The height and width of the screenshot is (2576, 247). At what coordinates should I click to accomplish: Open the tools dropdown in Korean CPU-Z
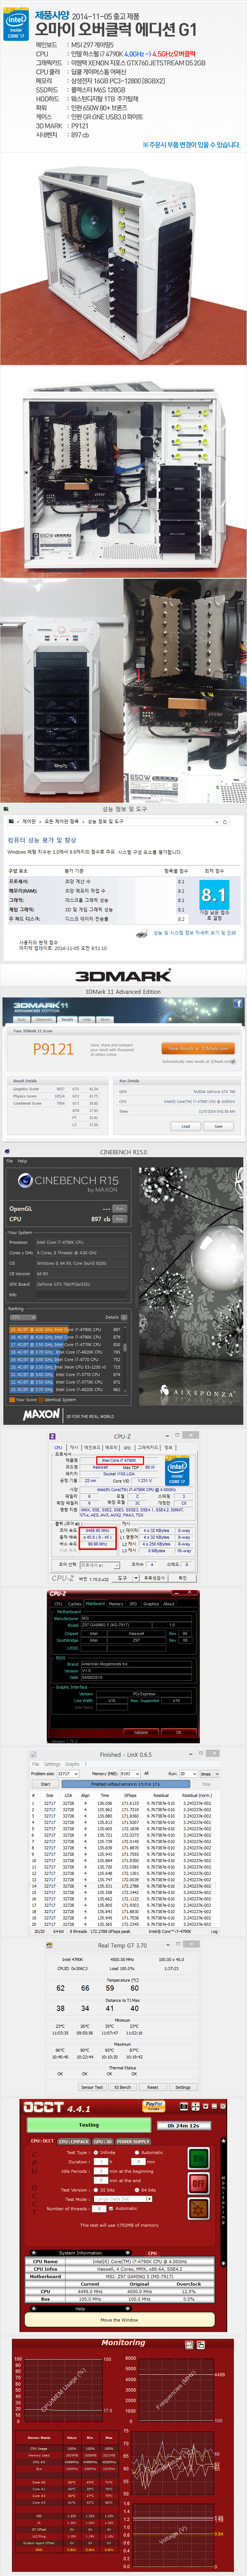(126, 1578)
